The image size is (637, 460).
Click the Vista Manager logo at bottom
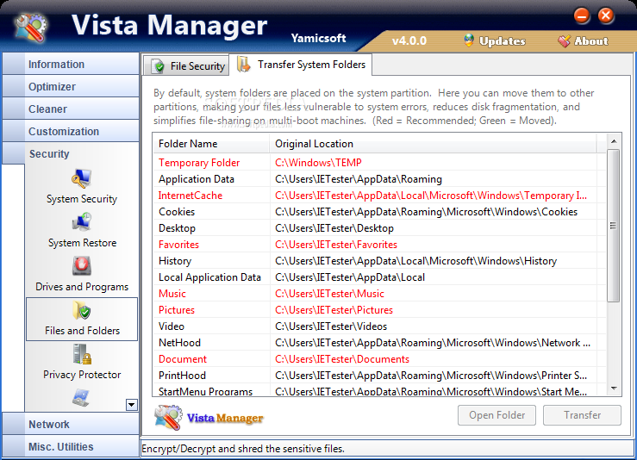point(209,418)
